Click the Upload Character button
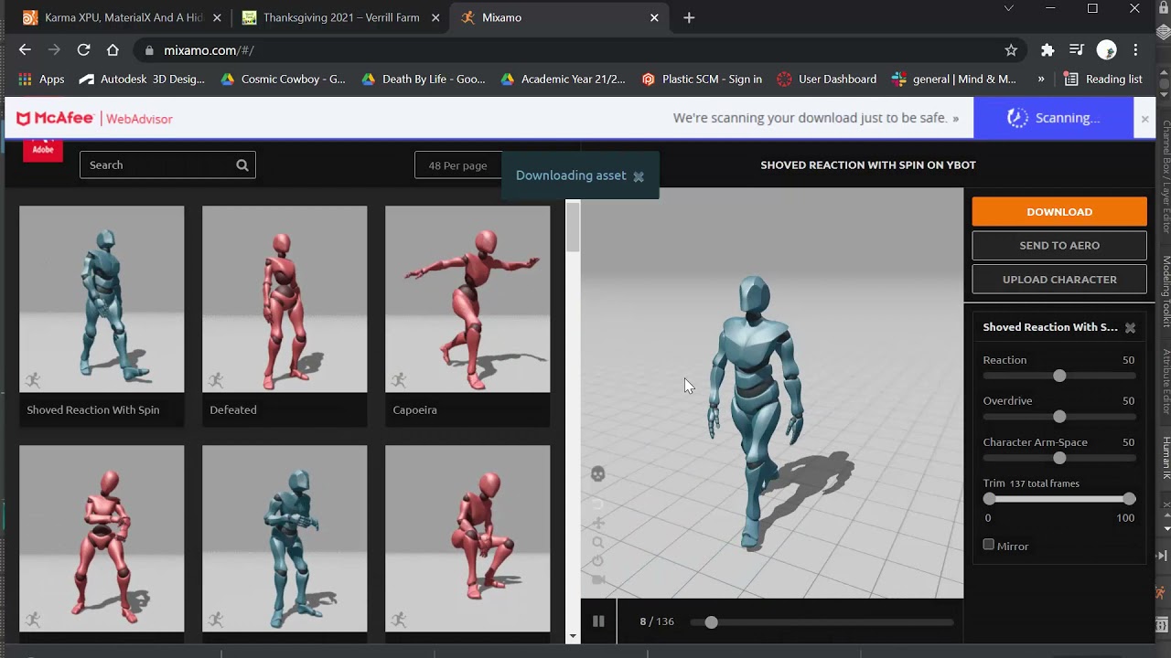This screenshot has width=1171, height=658. 1059,280
